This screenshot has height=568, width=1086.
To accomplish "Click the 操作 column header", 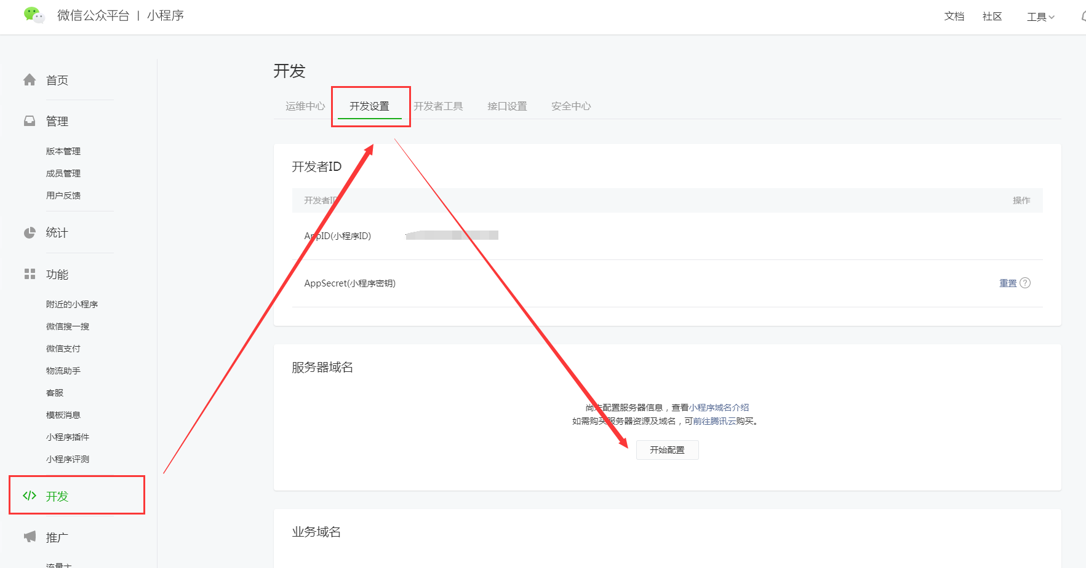I will (x=1021, y=200).
